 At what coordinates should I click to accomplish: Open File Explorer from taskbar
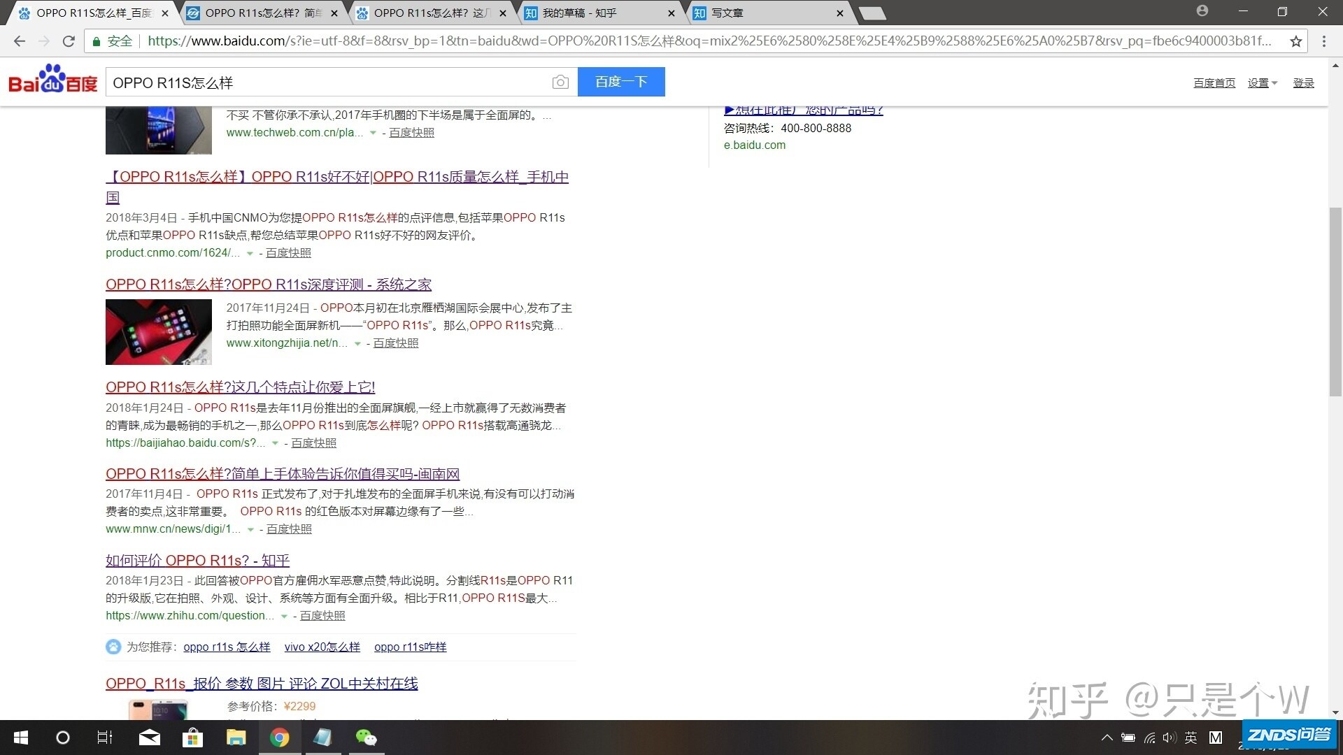click(236, 738)
